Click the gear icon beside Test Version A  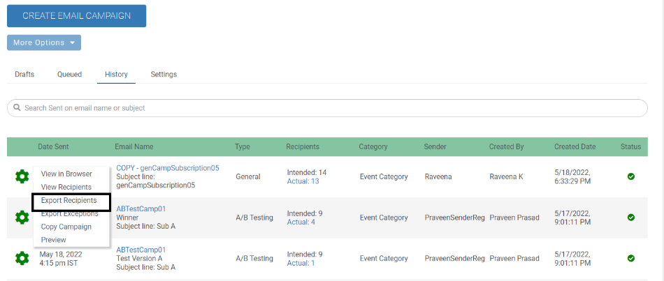[22, 258]
